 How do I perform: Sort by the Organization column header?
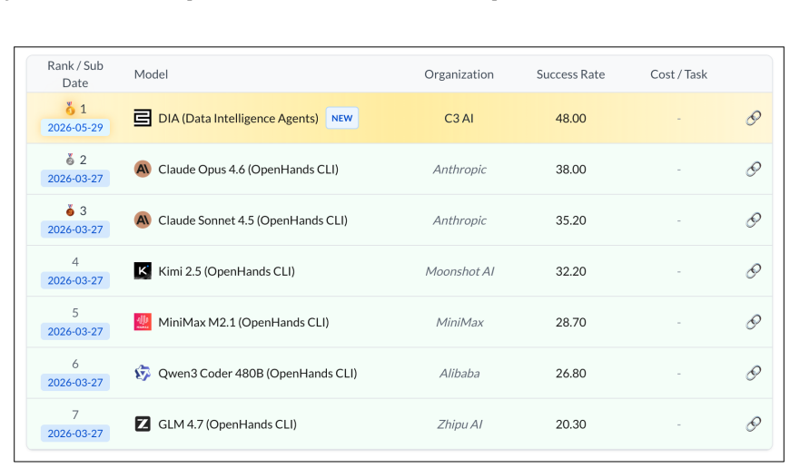click(x=459, y=74)
